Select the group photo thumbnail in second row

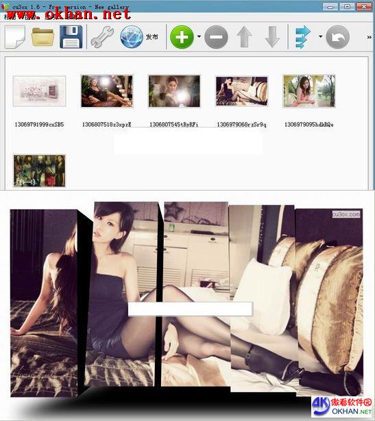coord(40,171)
